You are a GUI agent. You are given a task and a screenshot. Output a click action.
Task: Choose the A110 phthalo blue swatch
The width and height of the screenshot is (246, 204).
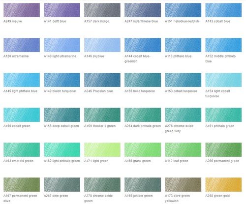tap(183, 45)
